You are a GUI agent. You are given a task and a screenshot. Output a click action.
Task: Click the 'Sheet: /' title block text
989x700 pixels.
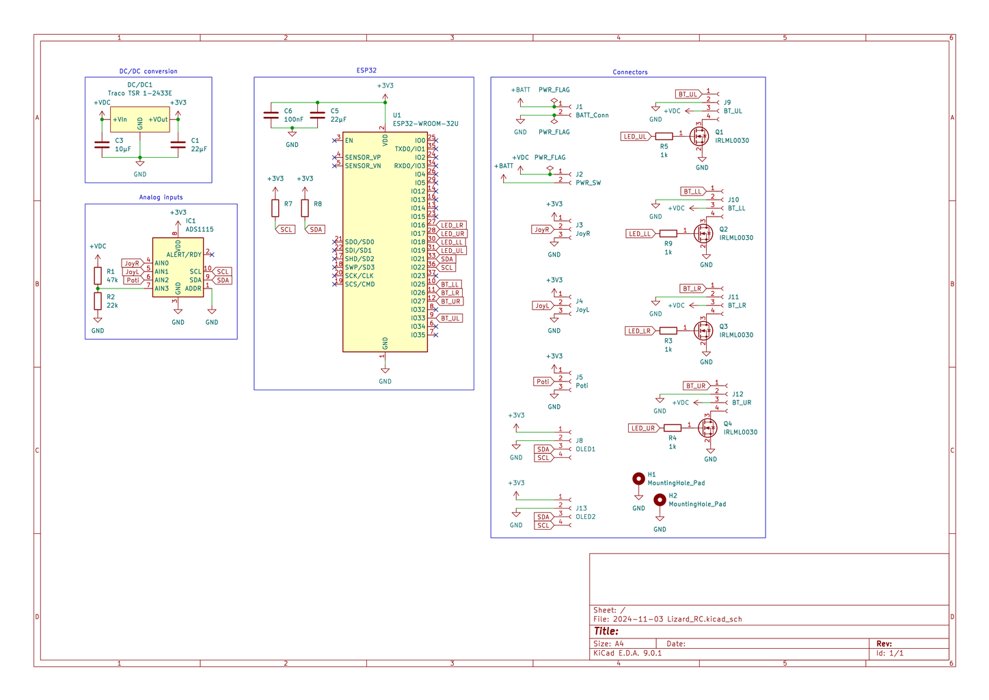tap(609, 610)
